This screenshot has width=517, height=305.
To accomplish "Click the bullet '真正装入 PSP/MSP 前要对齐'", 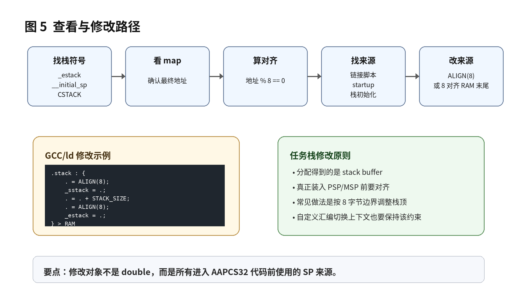I will click(x=341, y=187).
